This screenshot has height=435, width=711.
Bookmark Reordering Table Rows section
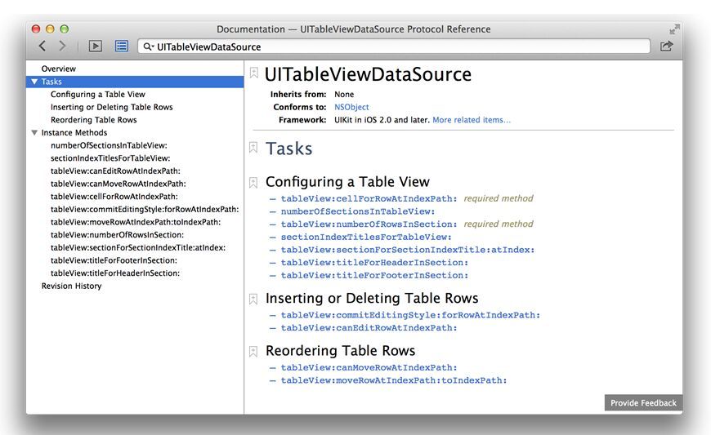253,351
